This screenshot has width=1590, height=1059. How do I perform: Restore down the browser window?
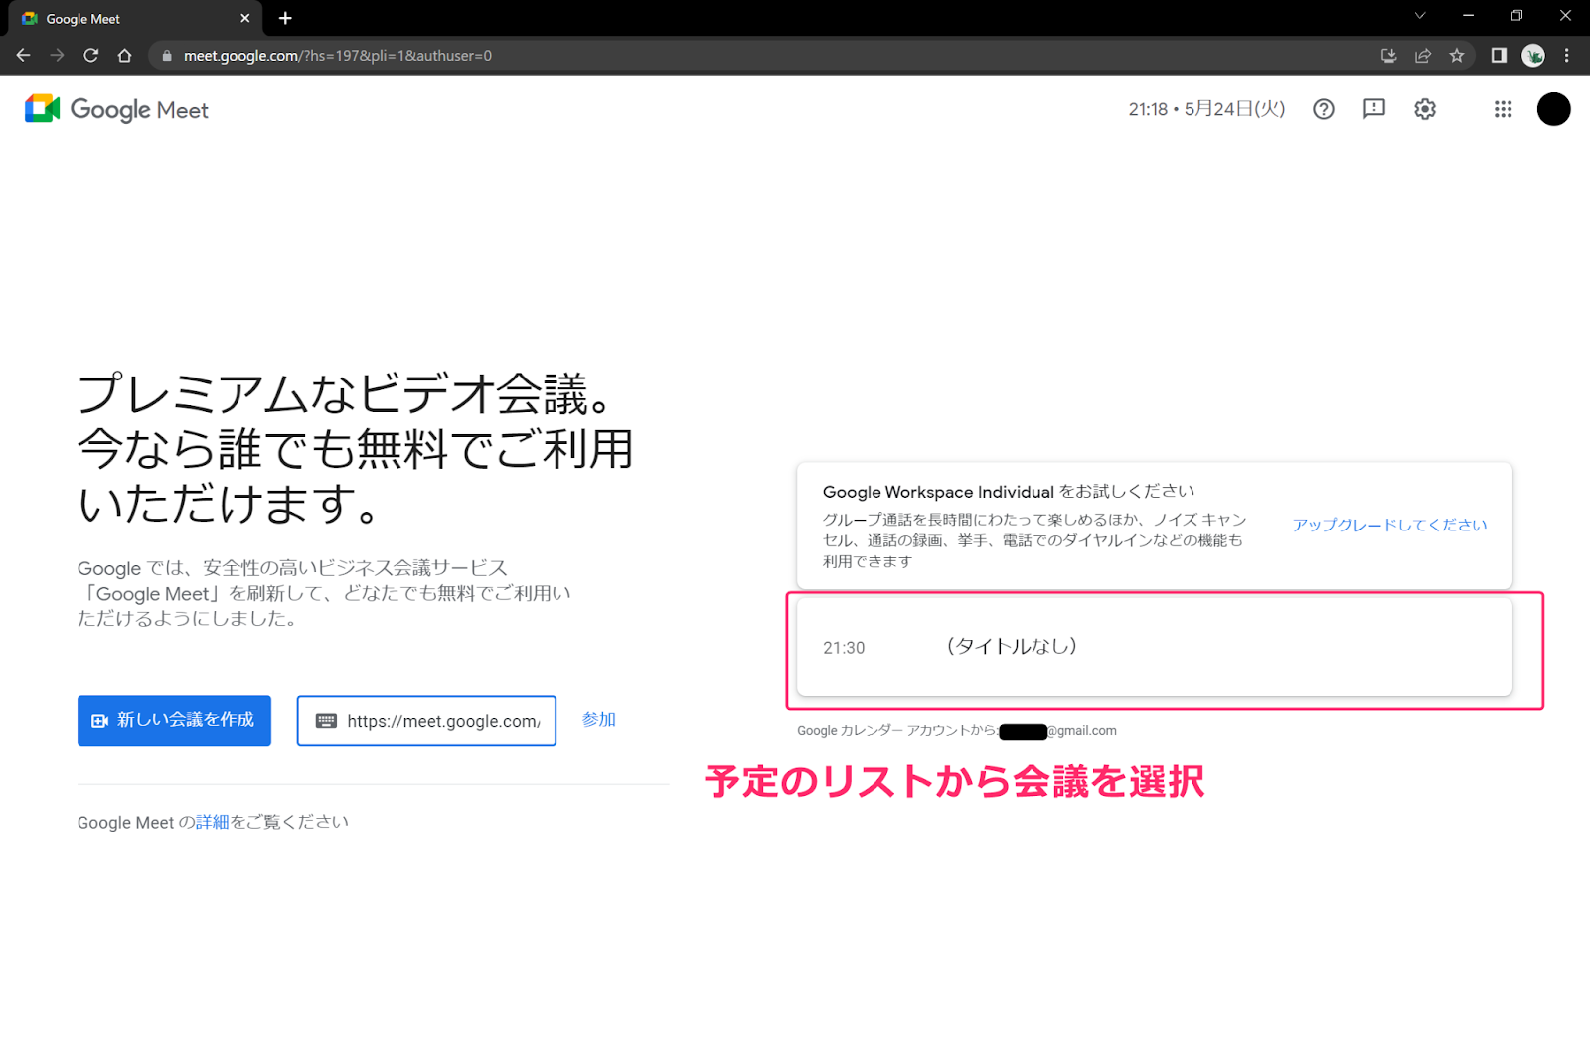coord(1516,15)
